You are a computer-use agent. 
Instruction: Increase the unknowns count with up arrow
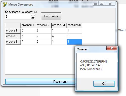pos(33,16)
